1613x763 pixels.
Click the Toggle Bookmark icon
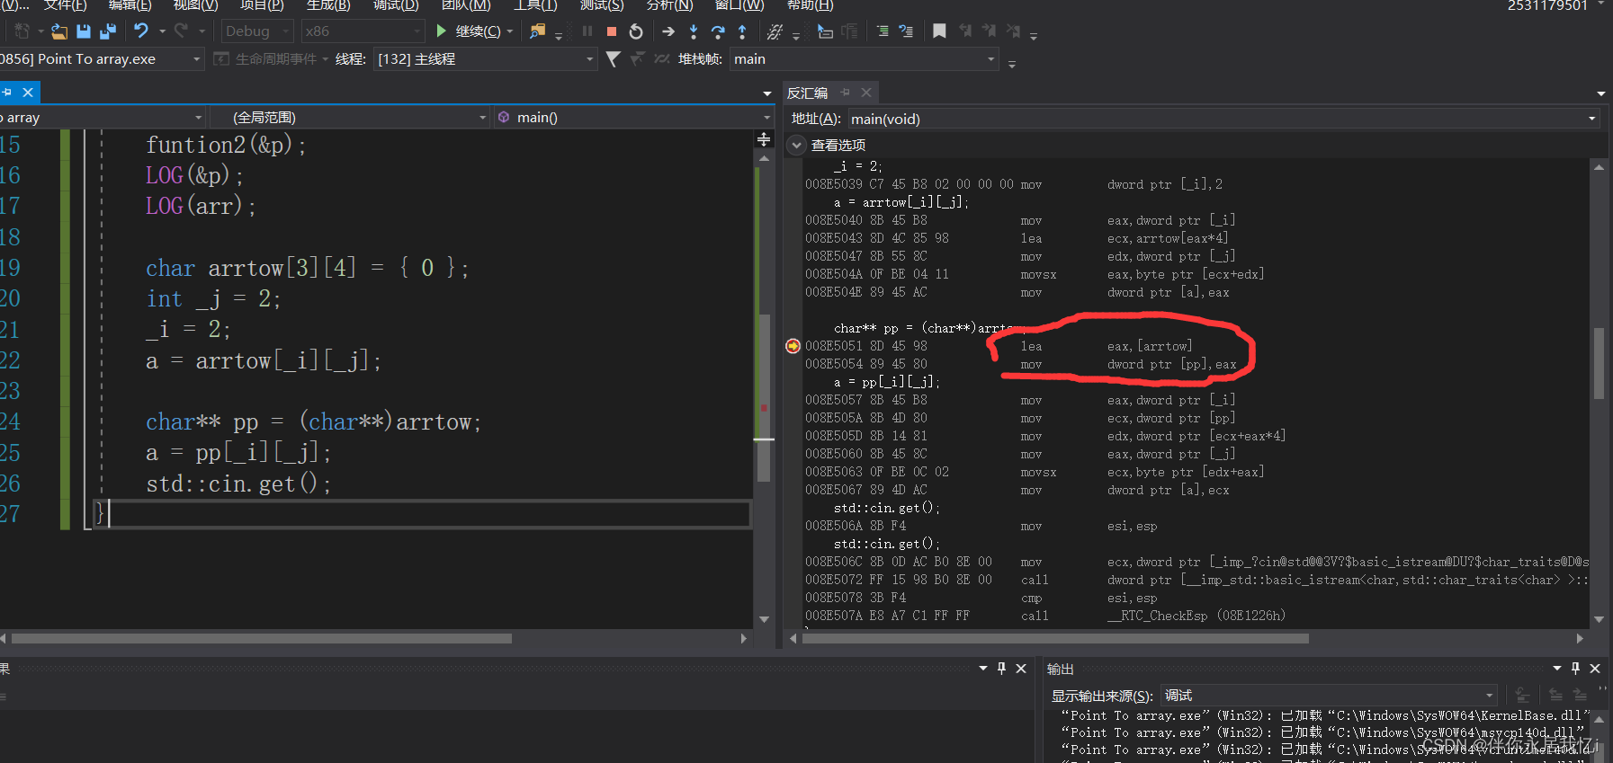[x=939, y=31]
